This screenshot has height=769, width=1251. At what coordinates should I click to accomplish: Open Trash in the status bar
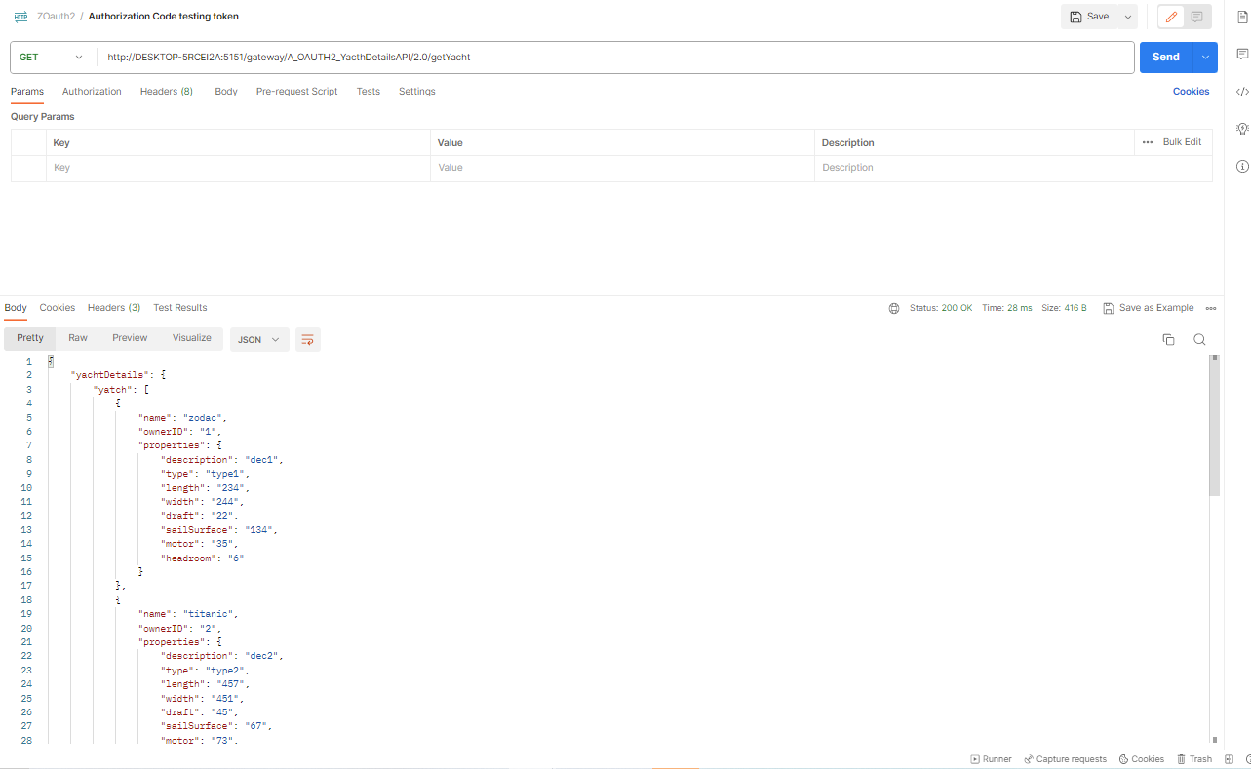point(1194,759)
